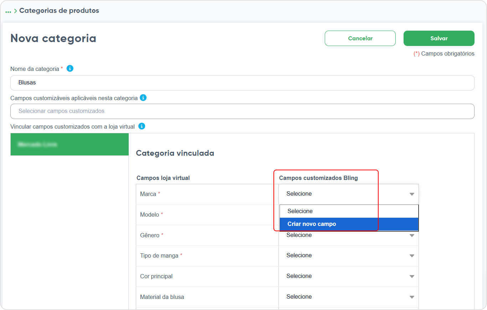
Task: Click info icon next to Vincular campos customizados
Action: point(142,126)
